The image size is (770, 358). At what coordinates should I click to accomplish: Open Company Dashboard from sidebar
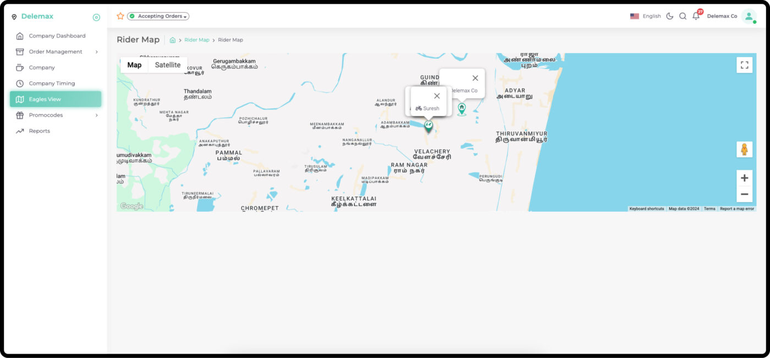tap(57, 36)
